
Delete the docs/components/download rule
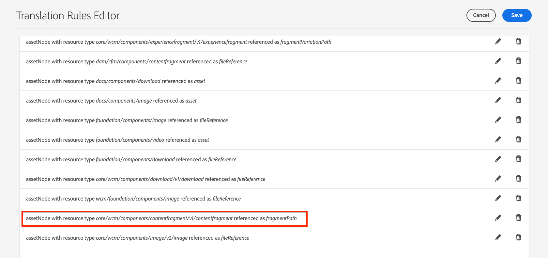(x=519, y=81)
